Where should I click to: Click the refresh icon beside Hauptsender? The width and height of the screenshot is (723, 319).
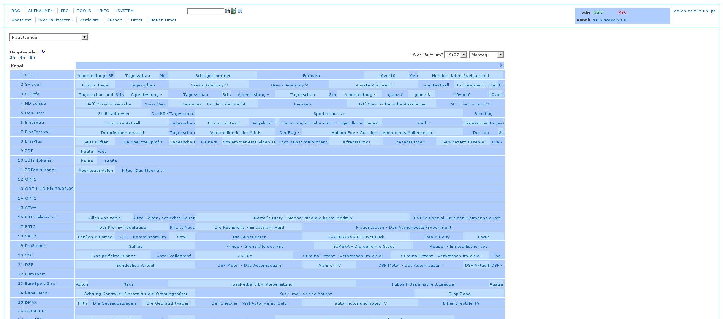click(x=43, y=52)
